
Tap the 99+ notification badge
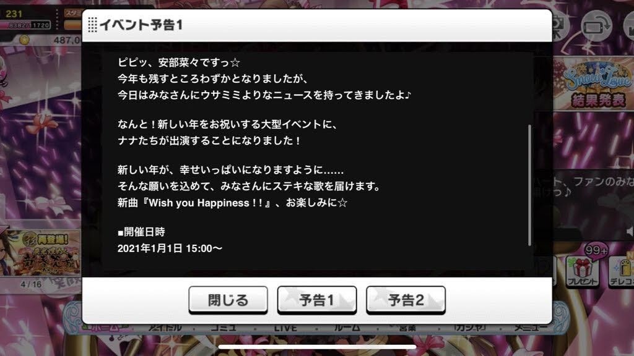tap(596, 251)
